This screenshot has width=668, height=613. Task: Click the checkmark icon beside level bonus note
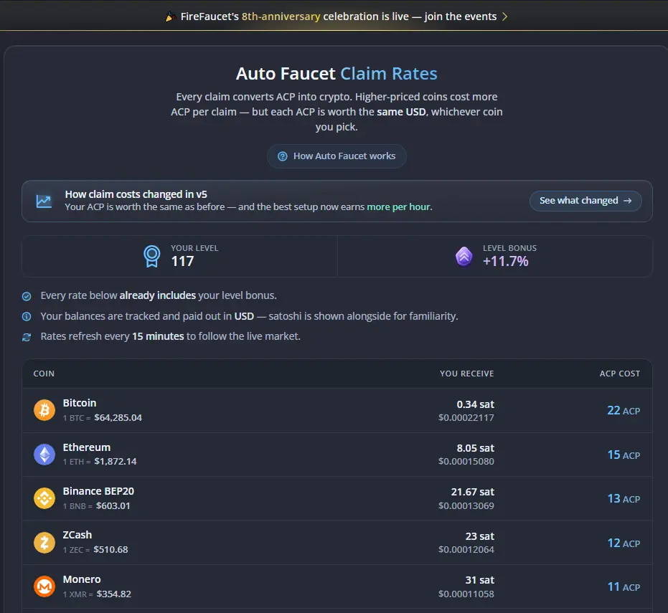27,296
